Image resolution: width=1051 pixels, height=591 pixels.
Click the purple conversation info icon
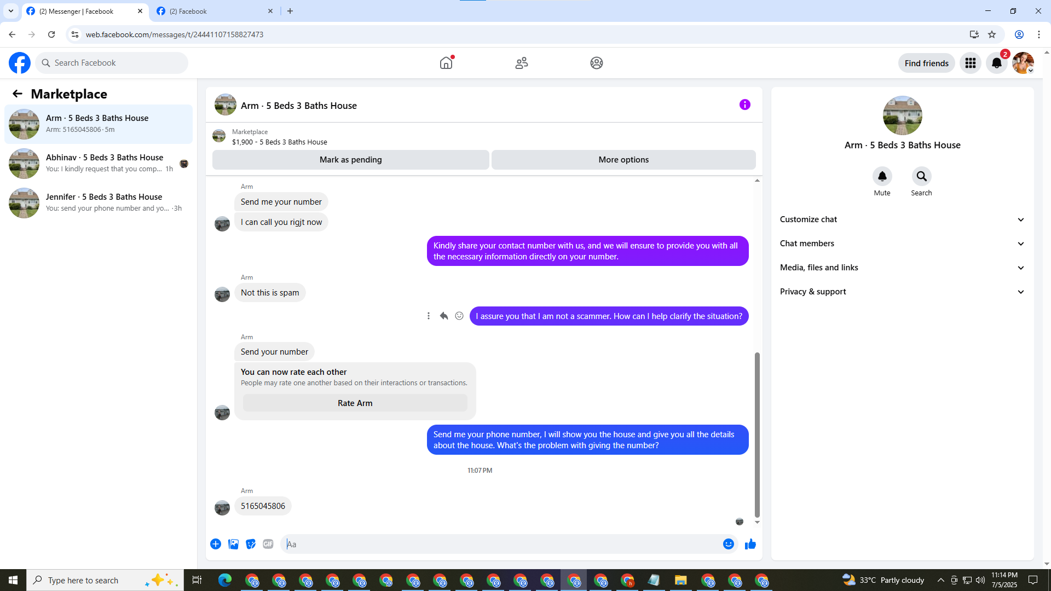tap(744, 105)
